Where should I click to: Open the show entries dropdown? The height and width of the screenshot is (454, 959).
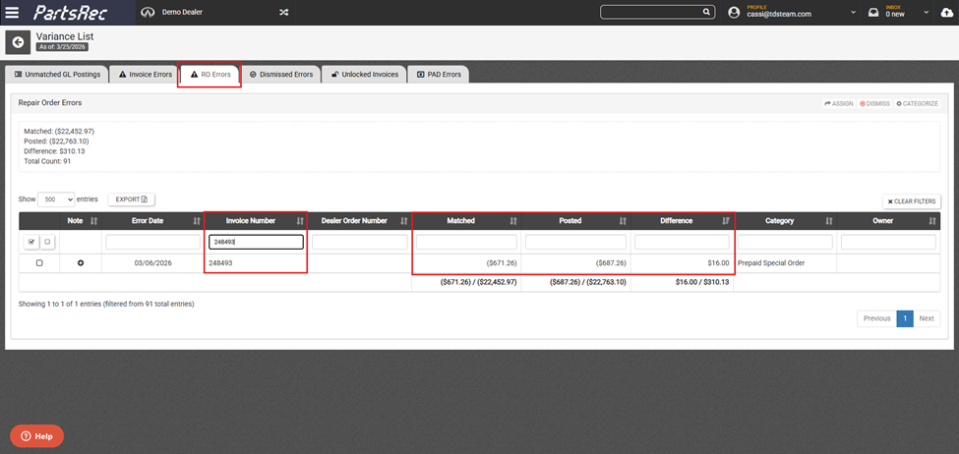click(56, 199)
